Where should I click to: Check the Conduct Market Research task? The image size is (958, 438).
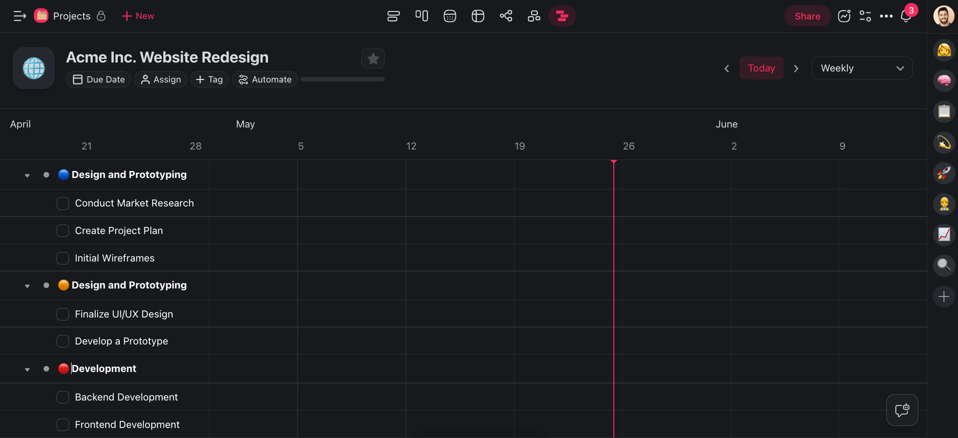63,203
